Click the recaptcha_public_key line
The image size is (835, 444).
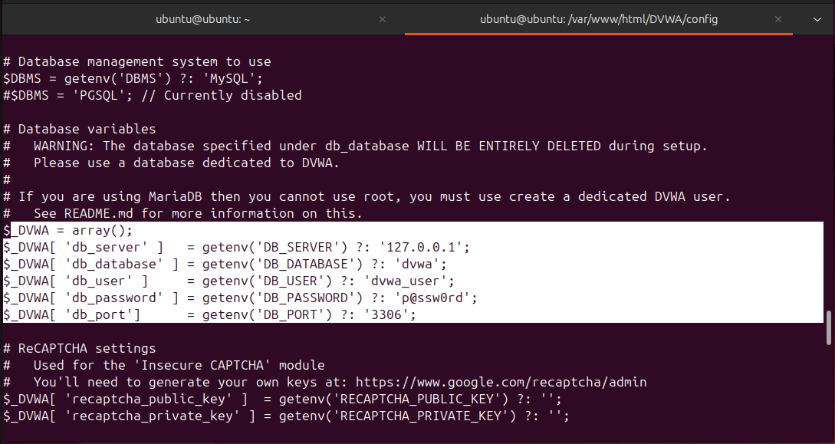pyautogui.click(x=282, y=399)
